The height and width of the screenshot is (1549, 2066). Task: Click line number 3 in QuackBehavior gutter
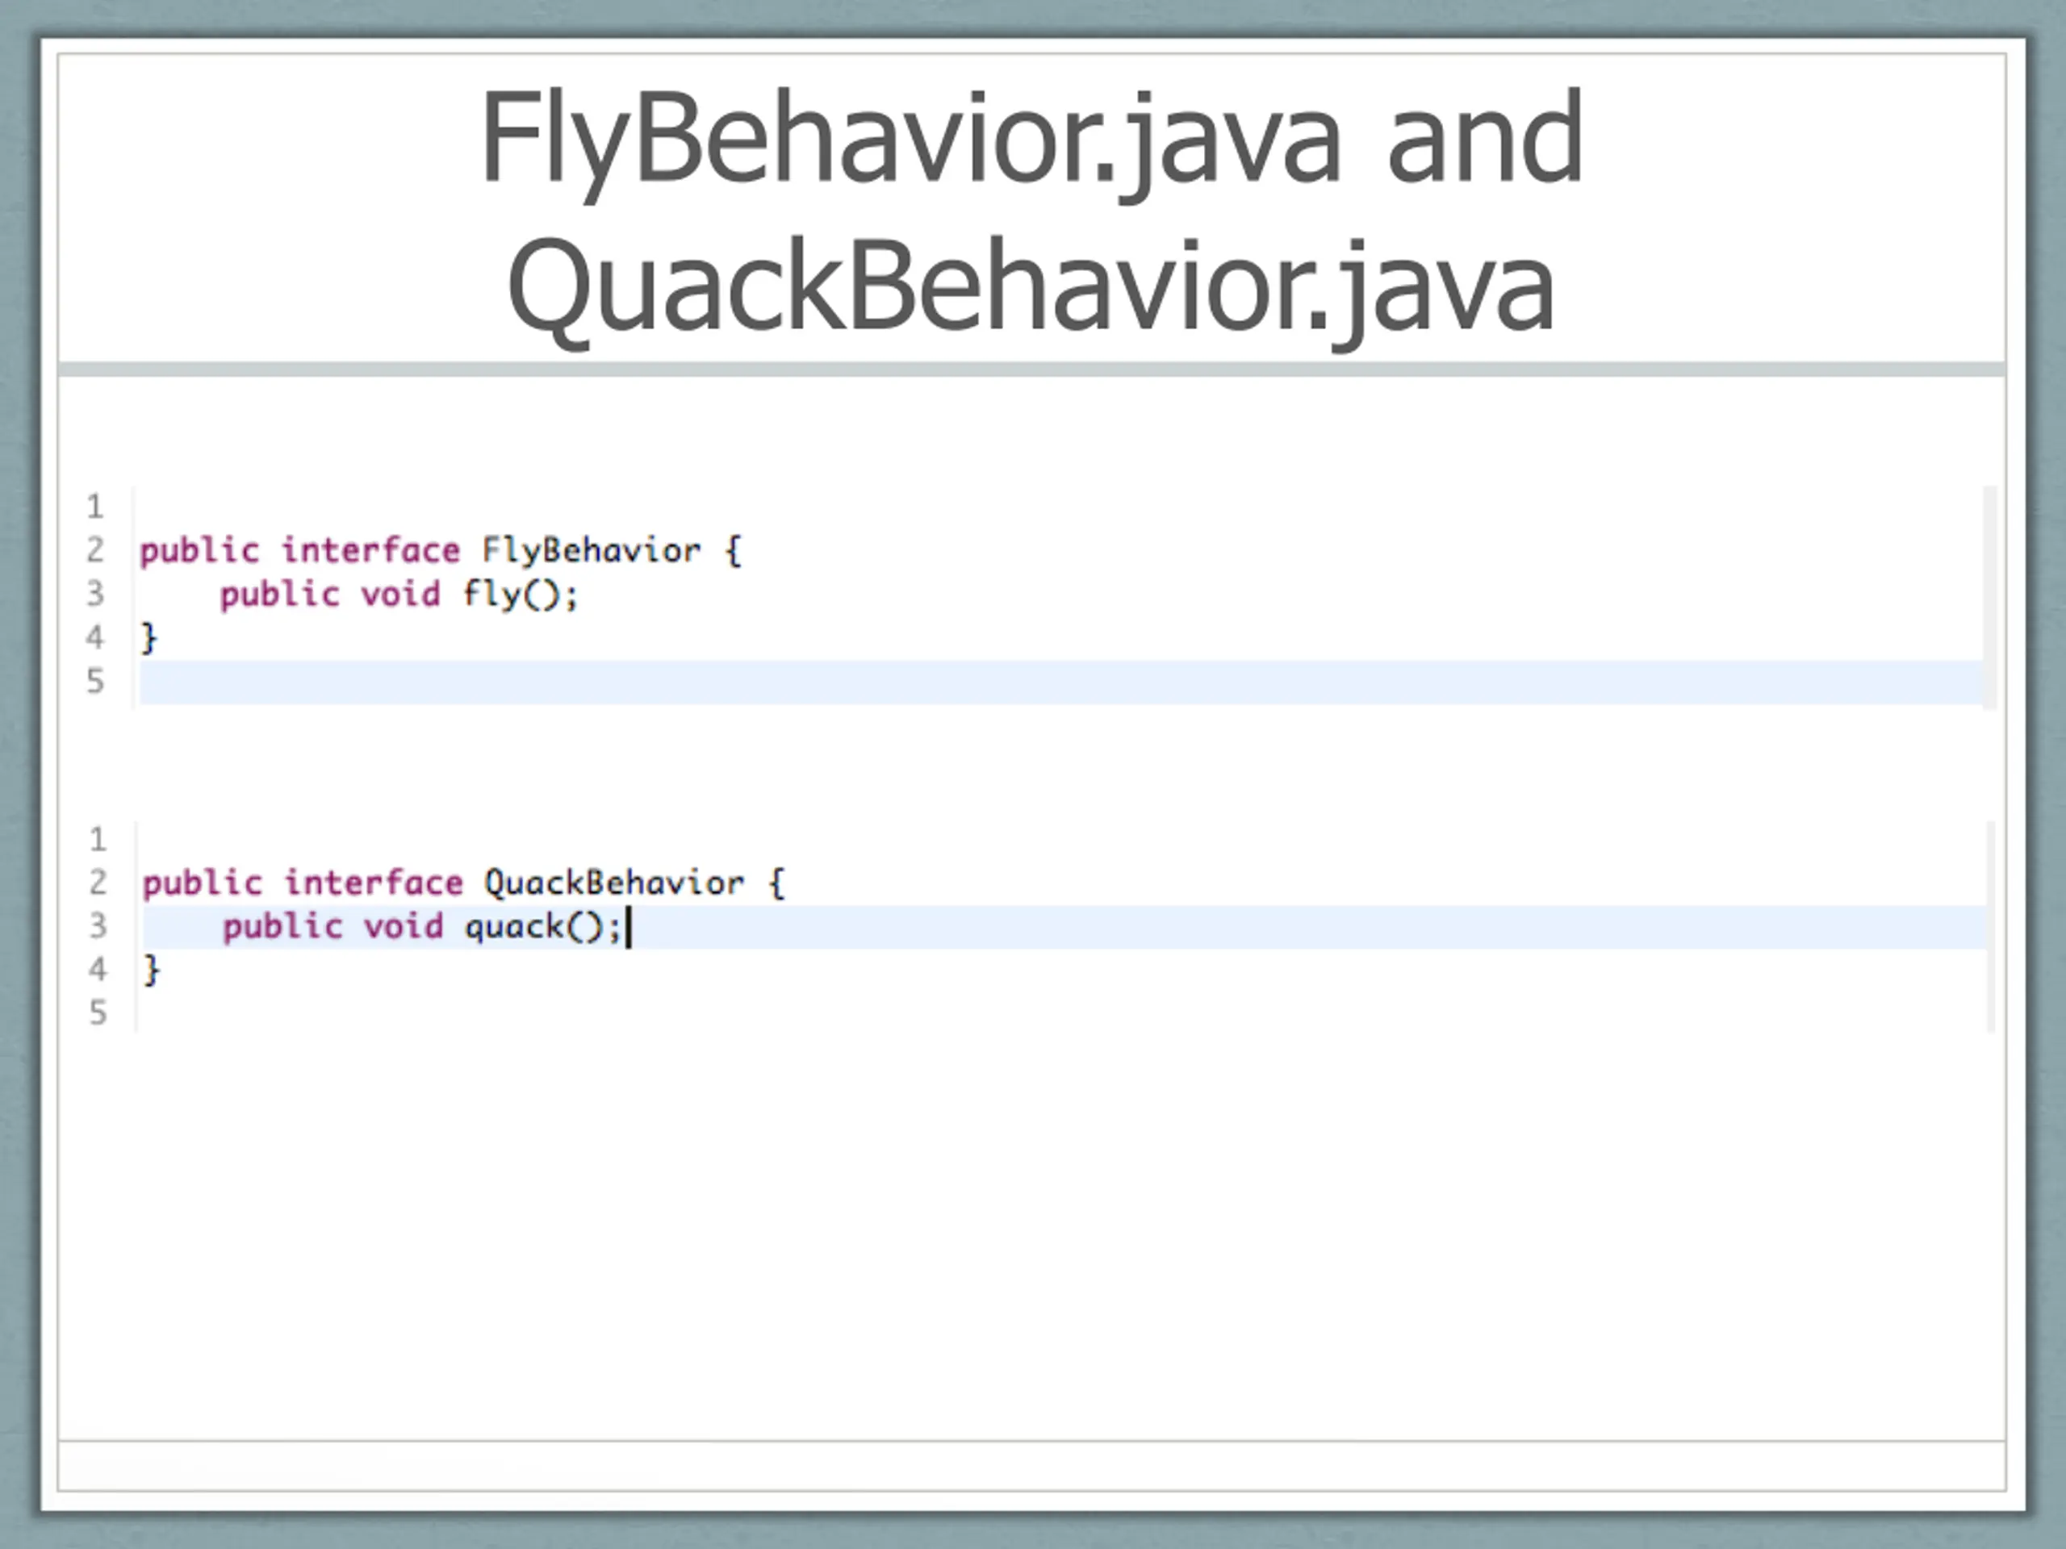[x=98, y=926]
